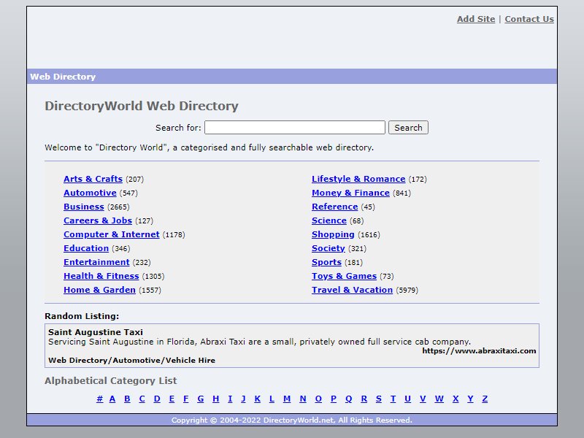Browse the Reference category
Image resolution: width=584 pixels, height=438 pixels.
335,207
